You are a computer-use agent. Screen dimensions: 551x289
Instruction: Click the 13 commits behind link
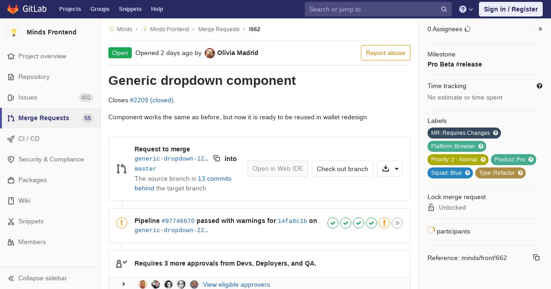pyautogui.click(x=183, y=183)
